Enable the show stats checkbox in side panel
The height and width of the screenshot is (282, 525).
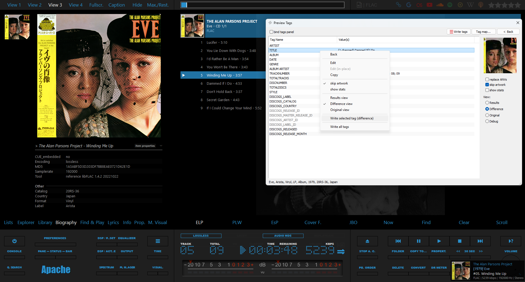(487, 90)
